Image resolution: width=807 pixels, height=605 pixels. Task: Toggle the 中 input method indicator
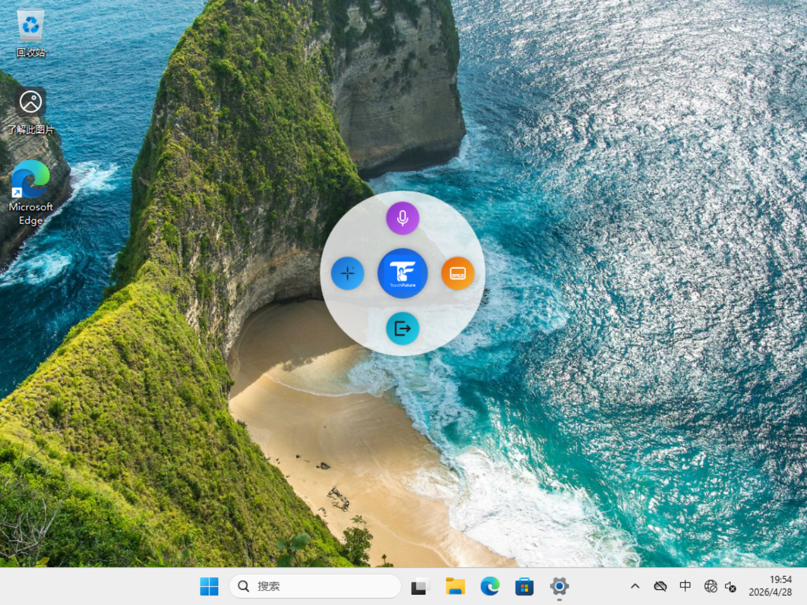(x=685, y=586)
